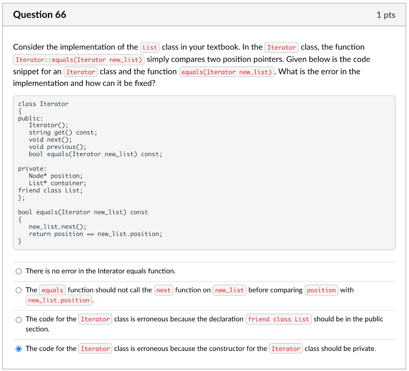
Task: Select the answer about friend class List placement
Action: [x=18, y=319]
